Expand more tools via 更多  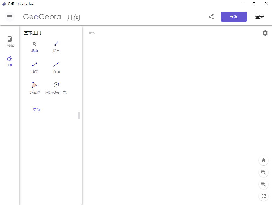(37, 110)
